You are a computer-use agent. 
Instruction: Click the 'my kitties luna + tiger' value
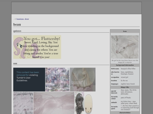point(128,102)
